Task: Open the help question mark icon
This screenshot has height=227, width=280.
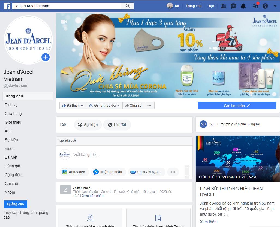Action: [x=265, y=6]
